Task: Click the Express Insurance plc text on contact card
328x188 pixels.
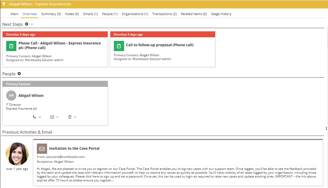Action: click(22, 109)
